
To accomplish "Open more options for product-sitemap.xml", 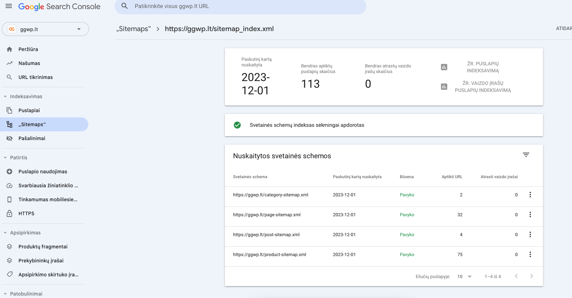I will [x=530, y=254].
